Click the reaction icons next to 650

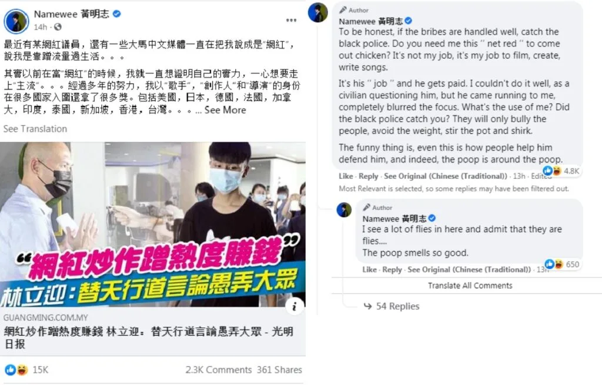pyautogui.click(x=554, y=264)
